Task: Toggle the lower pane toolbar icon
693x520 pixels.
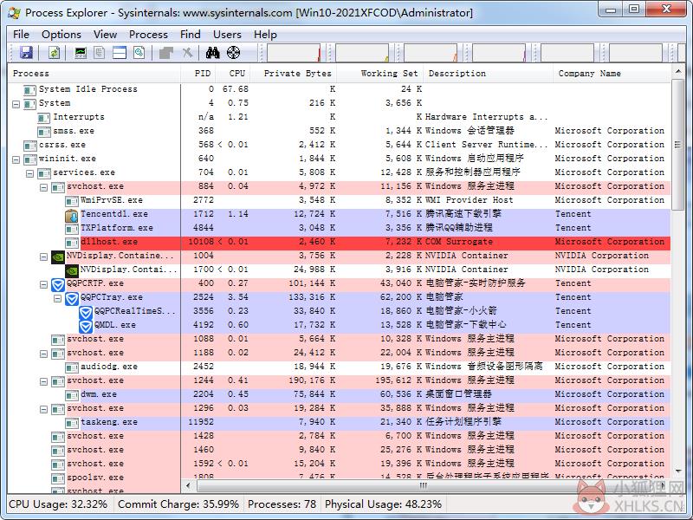Action: click(x=120, y=53)
